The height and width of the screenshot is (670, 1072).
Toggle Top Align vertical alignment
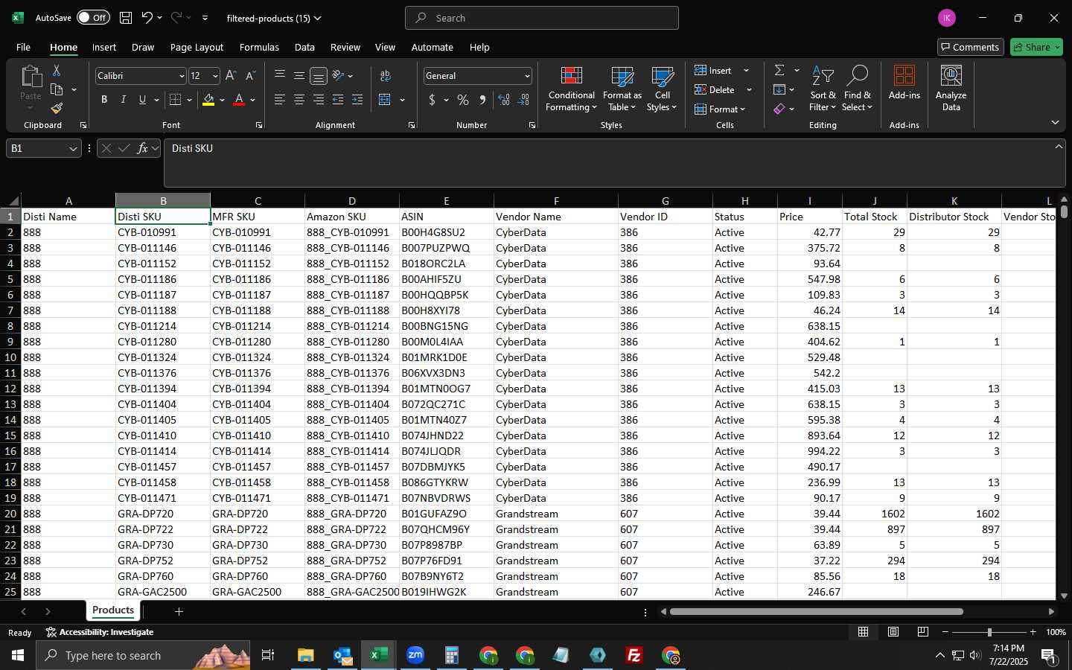[279, 75]
